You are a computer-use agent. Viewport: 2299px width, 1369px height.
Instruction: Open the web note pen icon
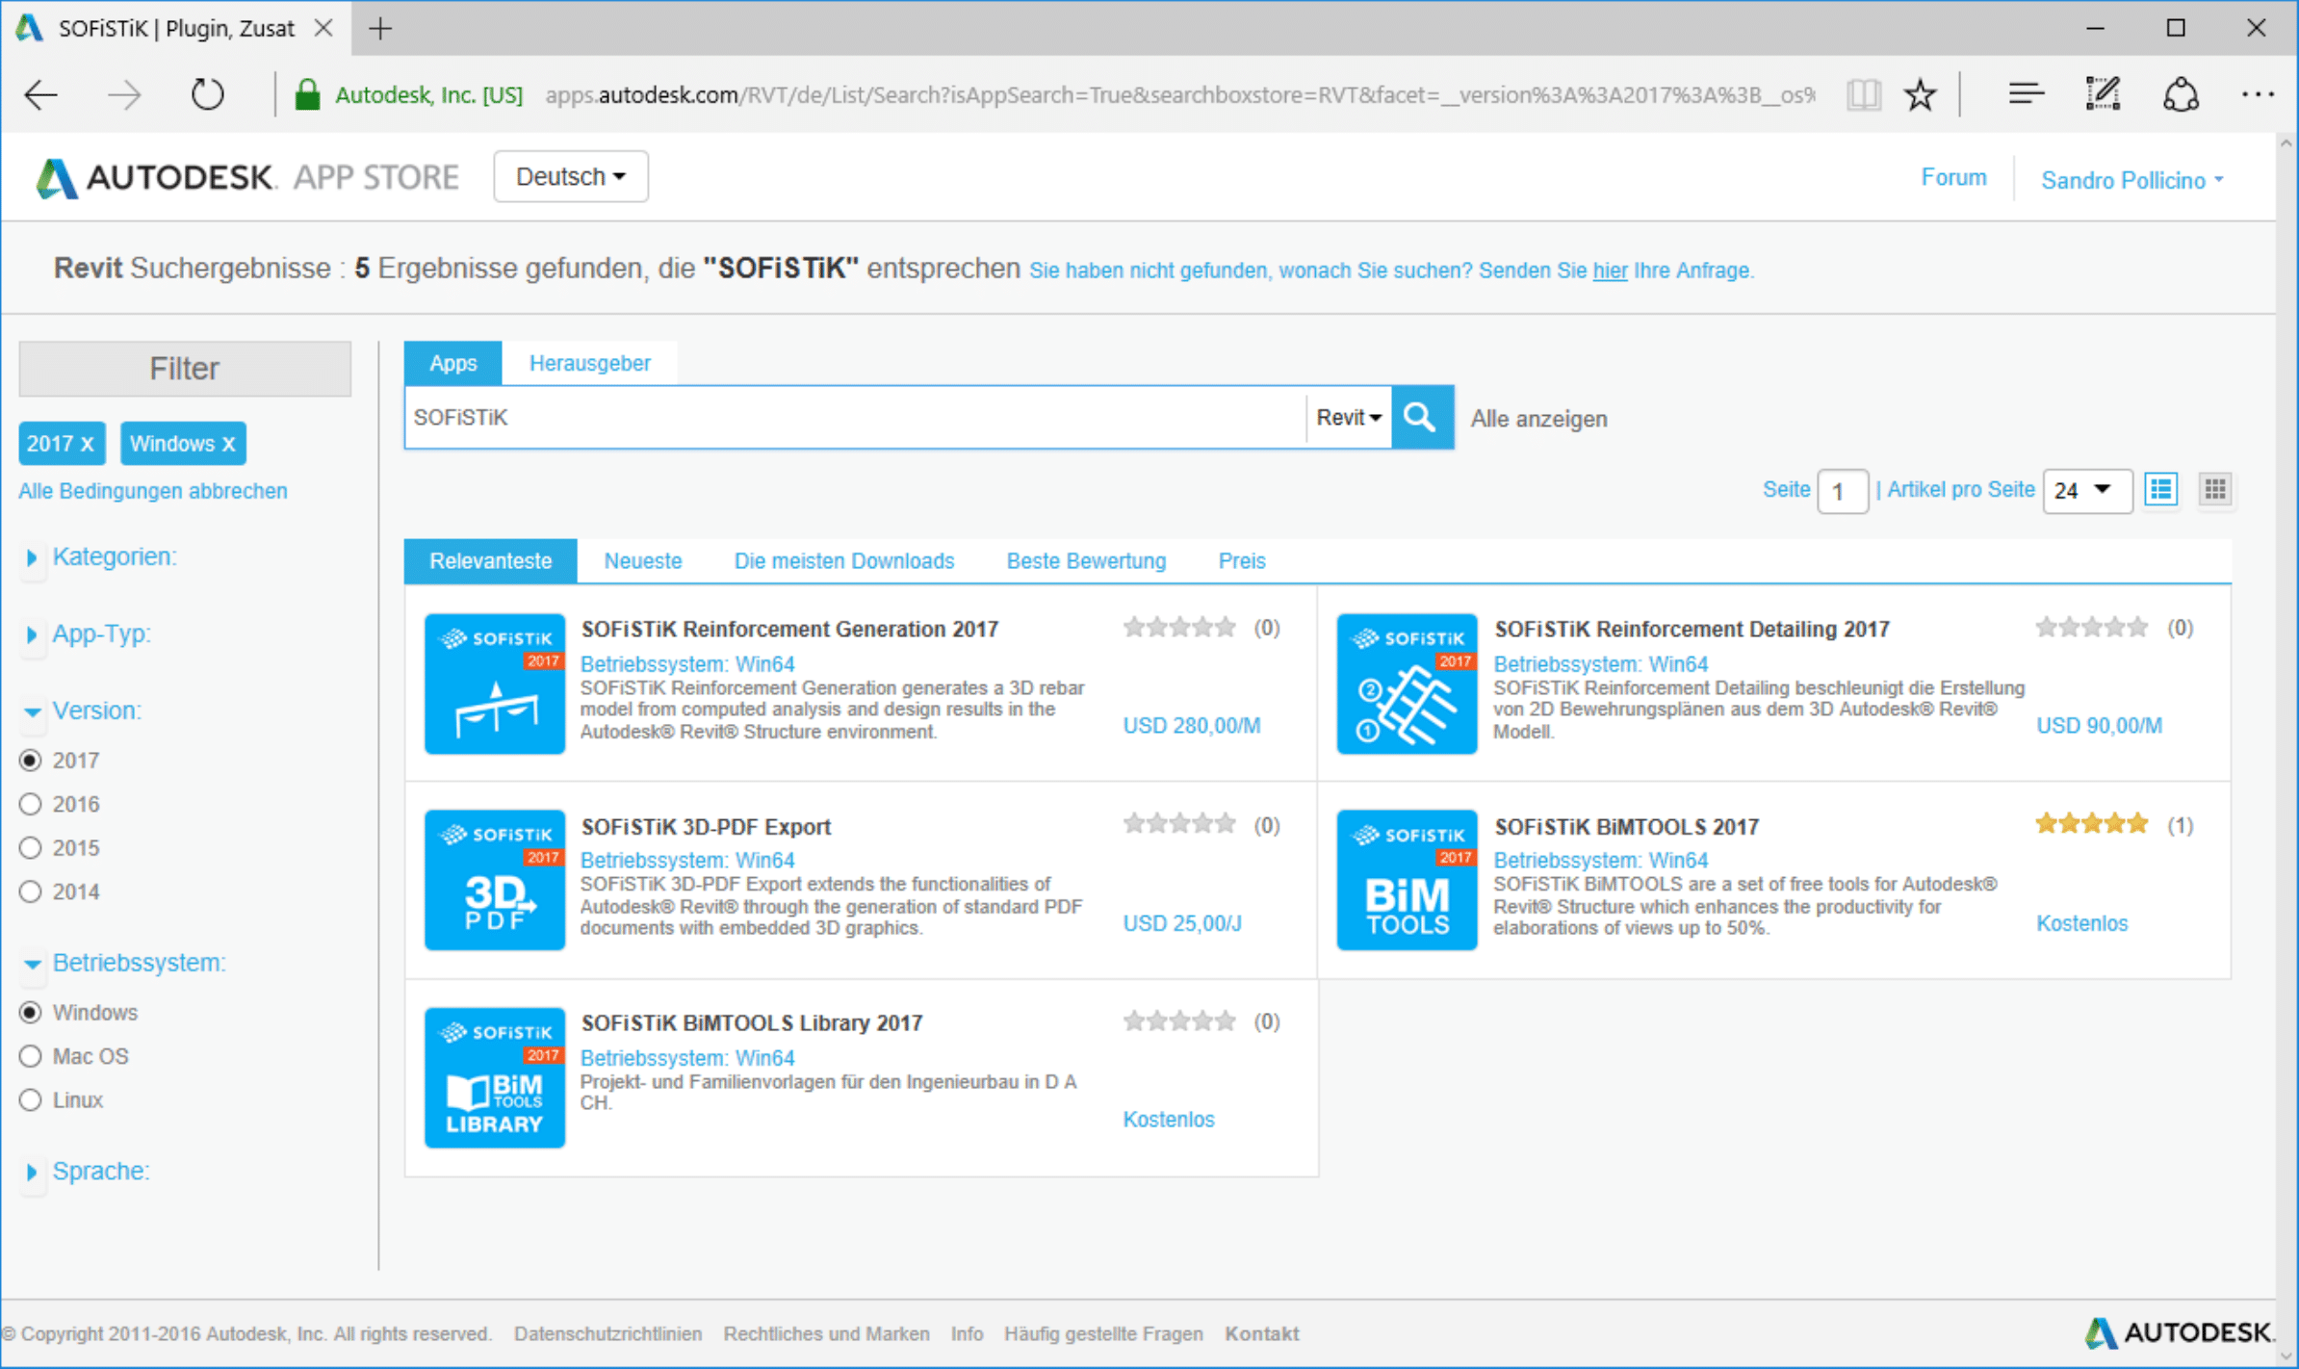pos(2103,94)
